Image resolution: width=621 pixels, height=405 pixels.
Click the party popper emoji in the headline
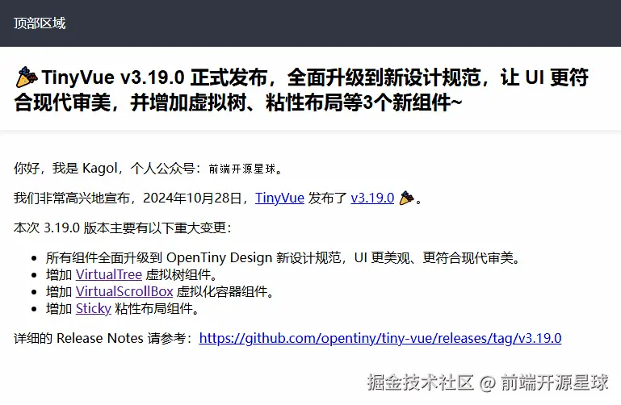coord(27,77)
